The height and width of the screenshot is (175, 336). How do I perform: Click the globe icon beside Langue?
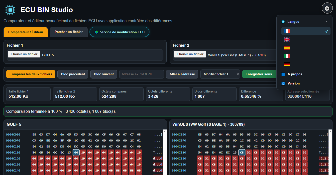click(283, 22)
